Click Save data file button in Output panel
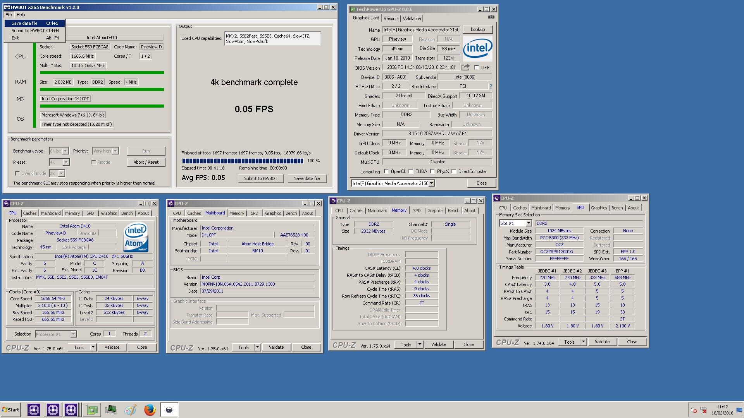744x418 pixels. (307, 178)
